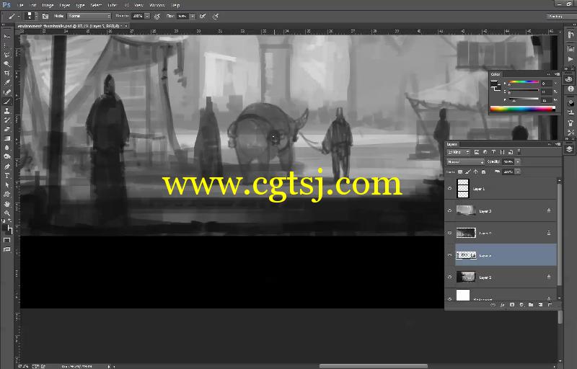Select the History Brush tool
The image size is (577, 369).
(x=7, y=120)
